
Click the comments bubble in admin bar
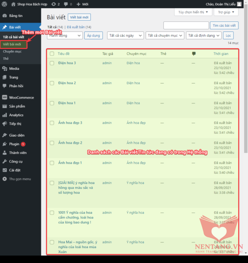click(67, 4)
